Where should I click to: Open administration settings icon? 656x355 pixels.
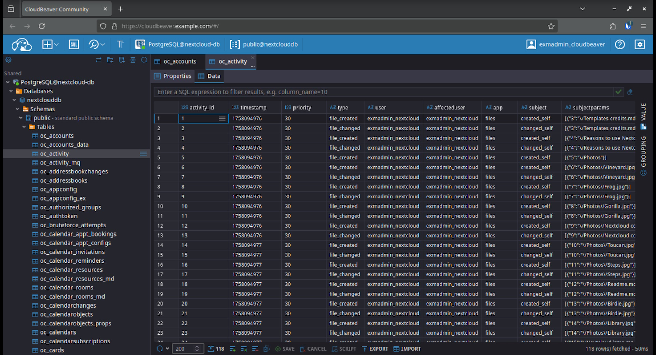click(640, 44)
